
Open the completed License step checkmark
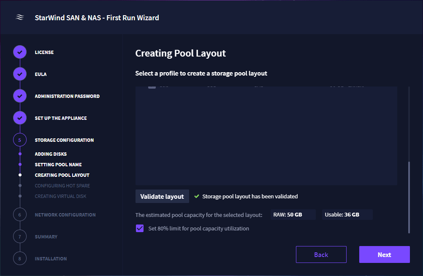click(x=20, y=52)
